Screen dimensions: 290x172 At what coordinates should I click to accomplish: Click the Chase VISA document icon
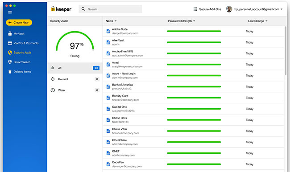[108, 131]
